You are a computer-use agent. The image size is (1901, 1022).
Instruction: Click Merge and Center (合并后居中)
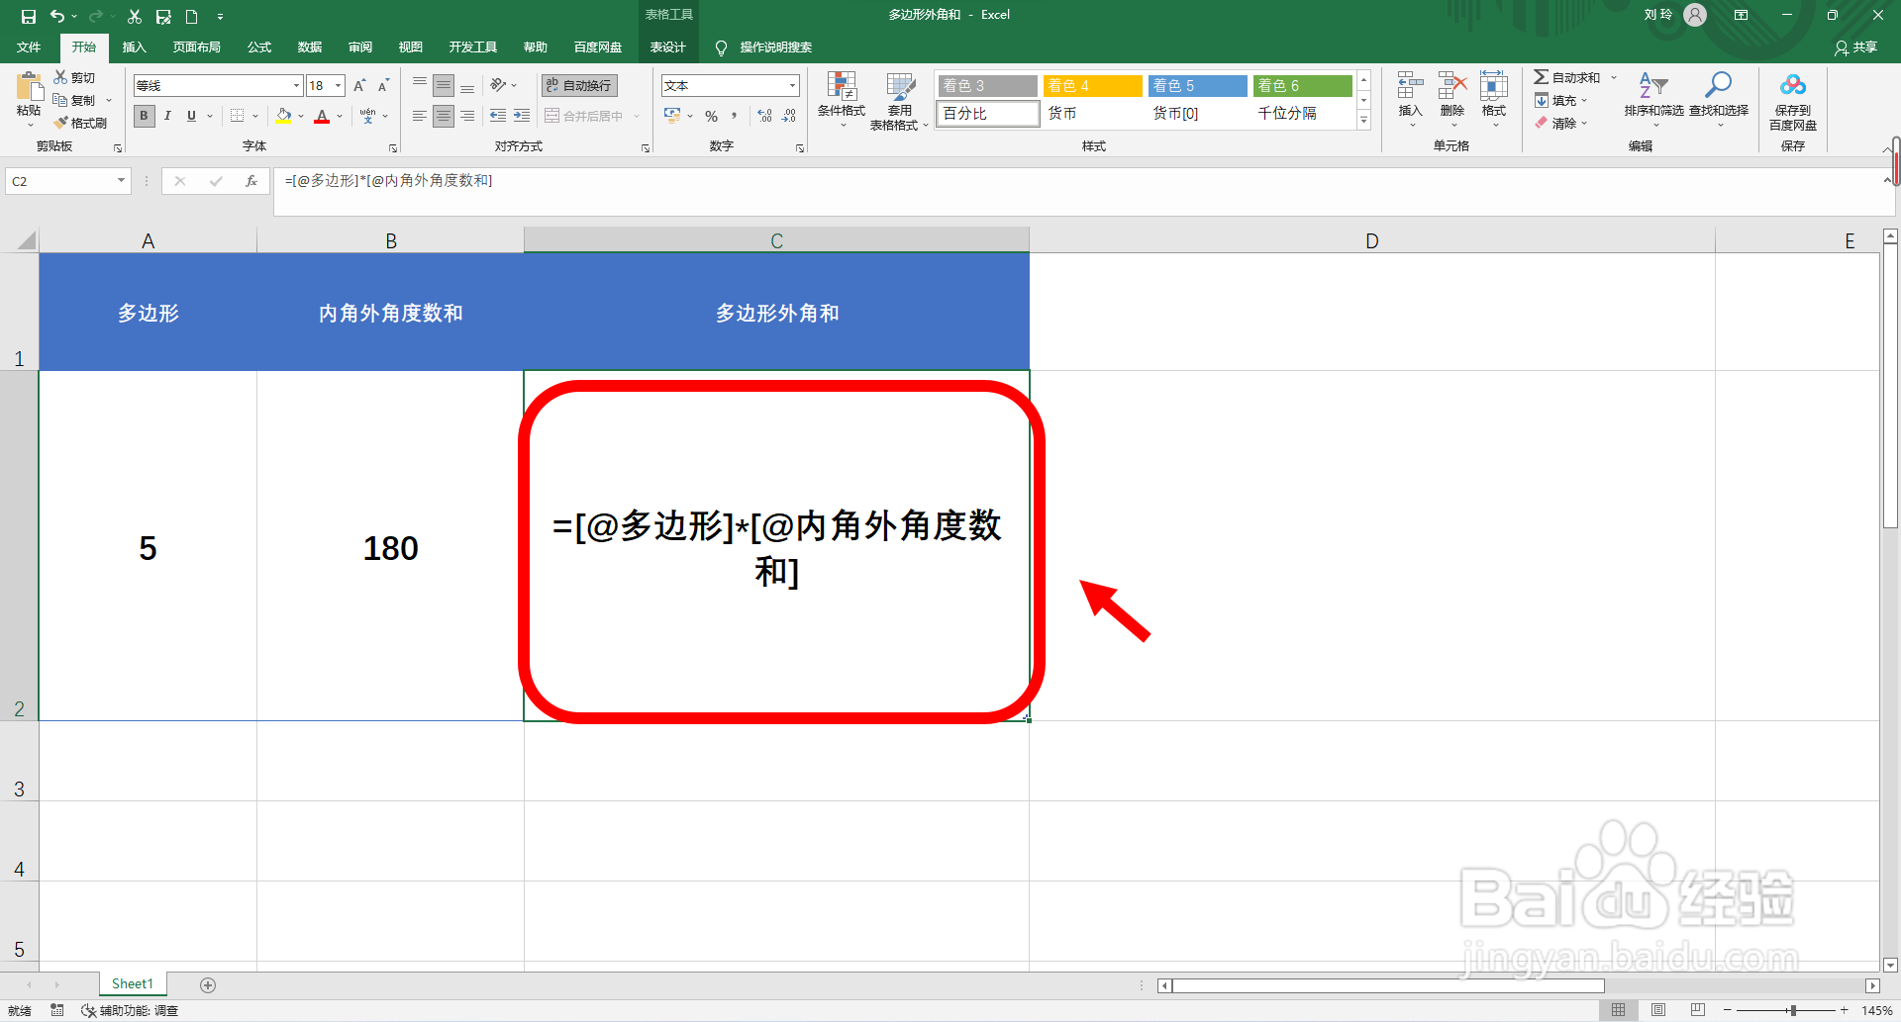click(584, 116)
